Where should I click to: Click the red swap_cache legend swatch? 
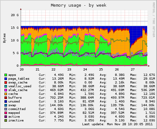(x=6, y=83)
